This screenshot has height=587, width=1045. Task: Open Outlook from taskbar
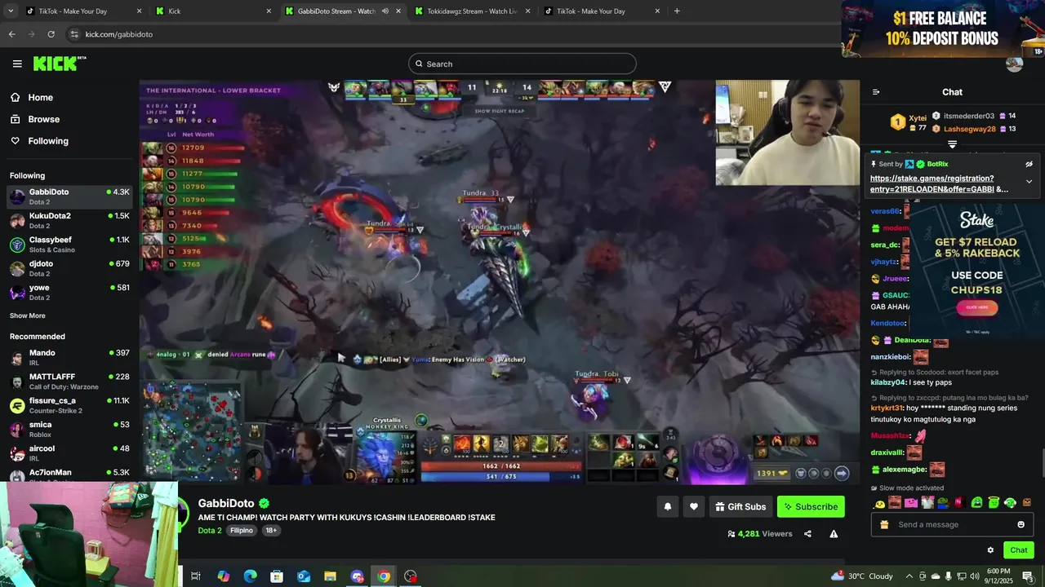304,576
